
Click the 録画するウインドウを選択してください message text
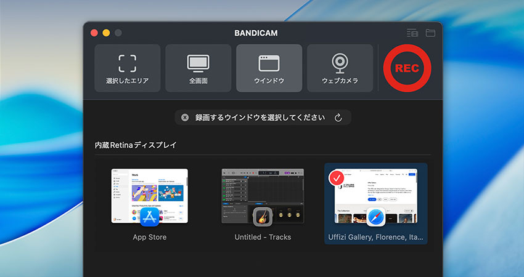(x=260, y=118)
